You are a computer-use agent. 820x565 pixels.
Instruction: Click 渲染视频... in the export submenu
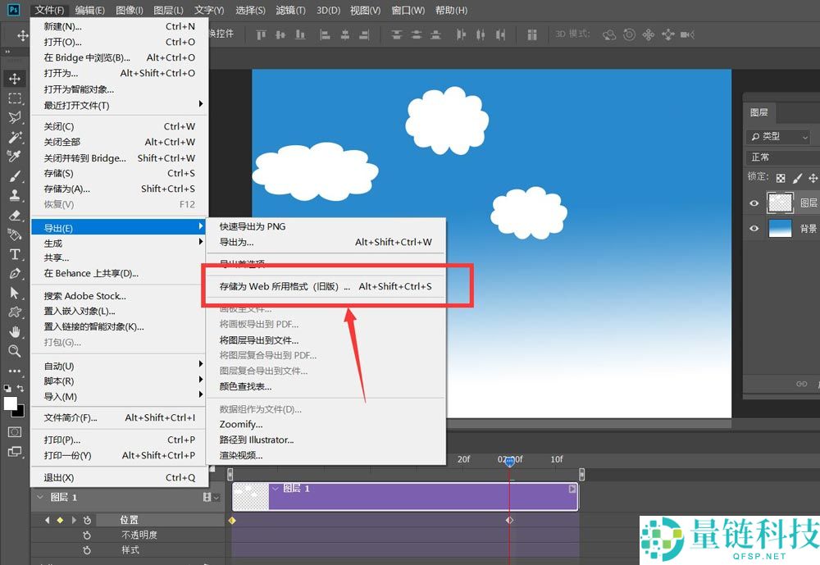click(x=240, y=455)
